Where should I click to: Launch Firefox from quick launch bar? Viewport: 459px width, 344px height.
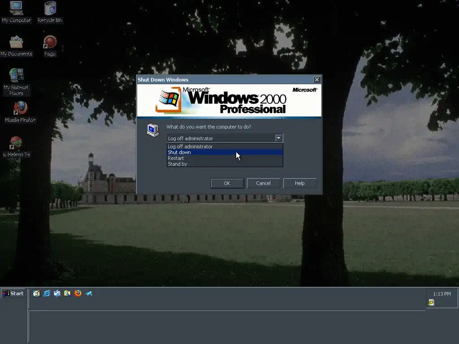click(x=78, y=293)
